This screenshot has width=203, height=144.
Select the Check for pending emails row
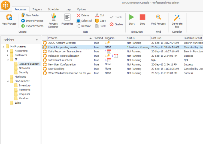[122, 47]
